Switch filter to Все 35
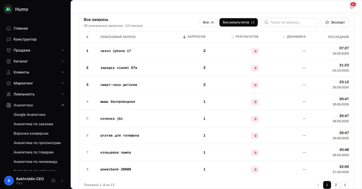362x189 pixels. point(208,22)
